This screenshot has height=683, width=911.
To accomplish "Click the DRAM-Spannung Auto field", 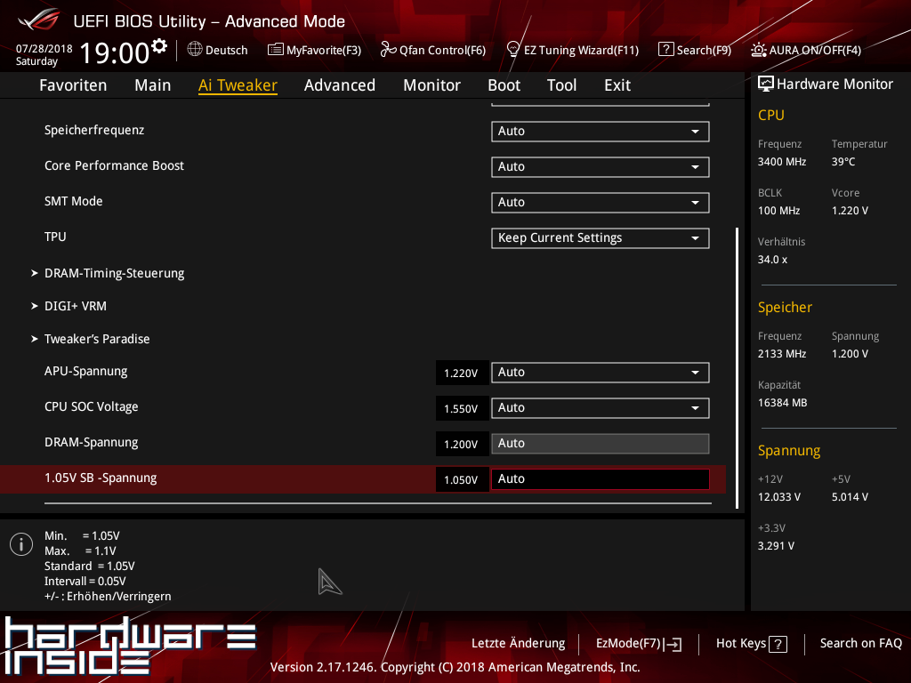I will (601, 444).
